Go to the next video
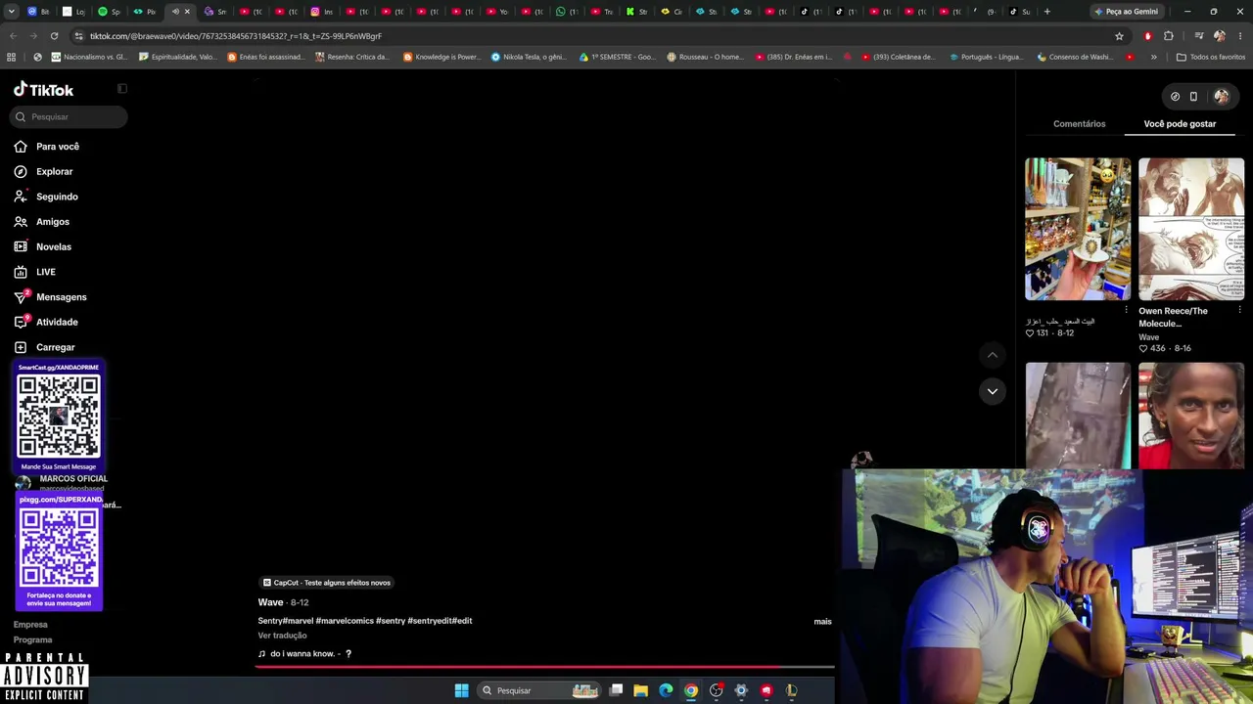 992,391
